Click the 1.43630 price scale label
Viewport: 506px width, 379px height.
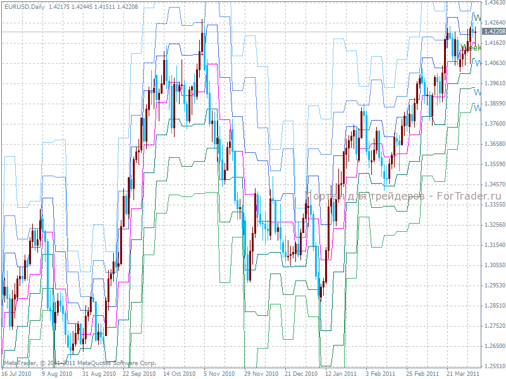(x=495, y=3)
